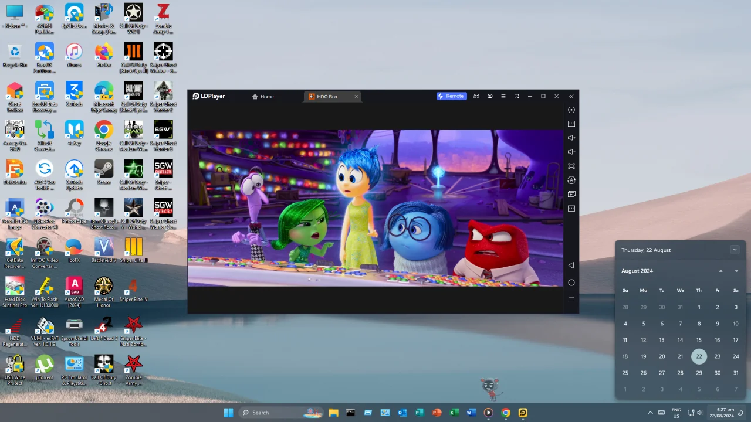Select the Google Chrome desktop shortcut

pyautogui.click(x=104, y=137)
